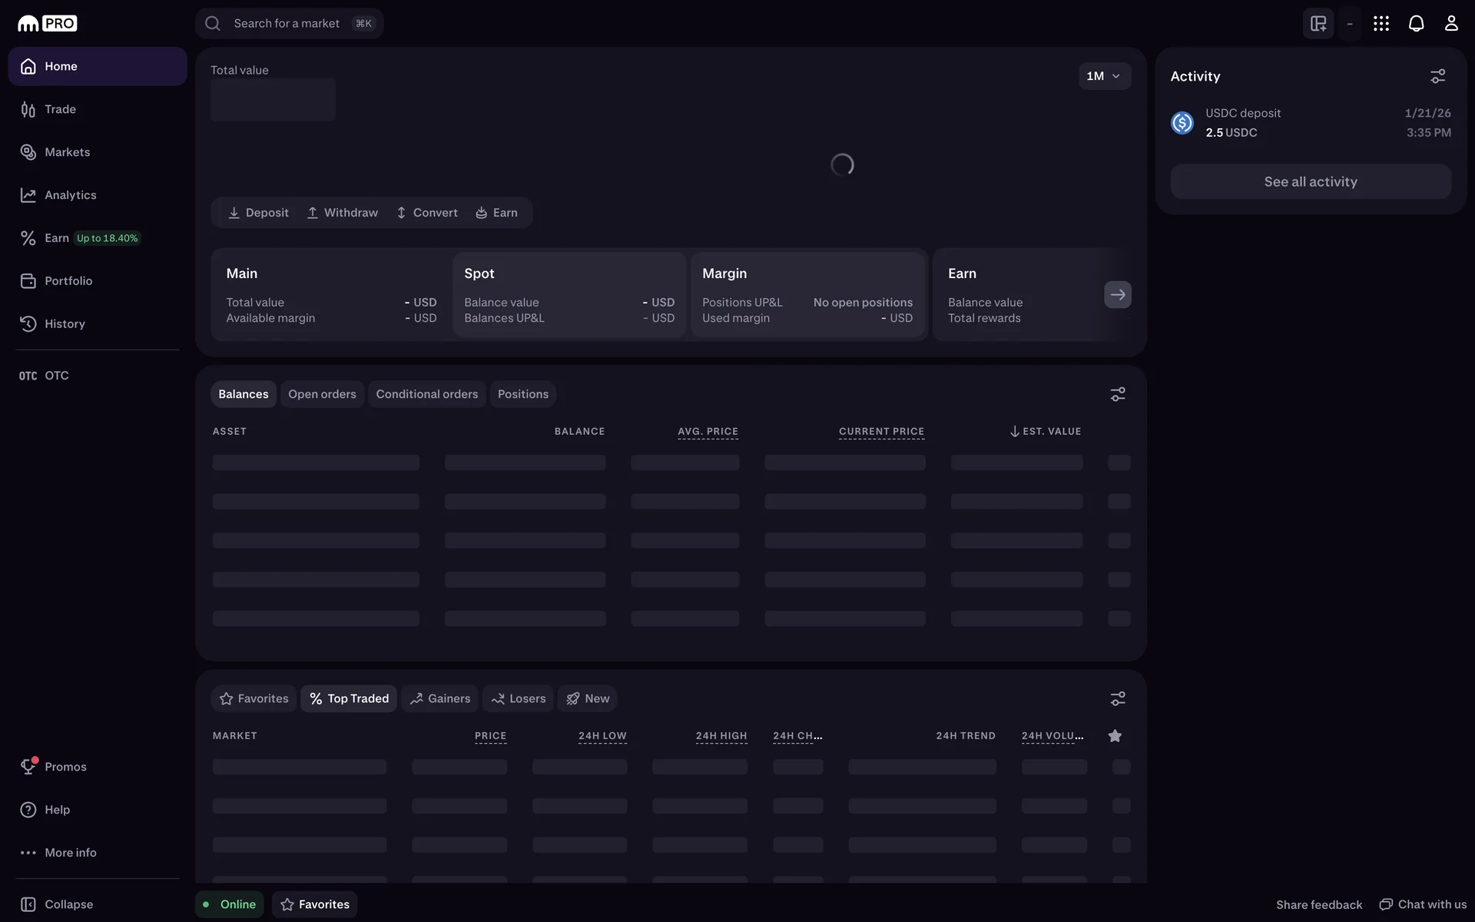Sort by Est. Value column
The height and width of the screenshot is (922, 1475).
[1046, 432]
